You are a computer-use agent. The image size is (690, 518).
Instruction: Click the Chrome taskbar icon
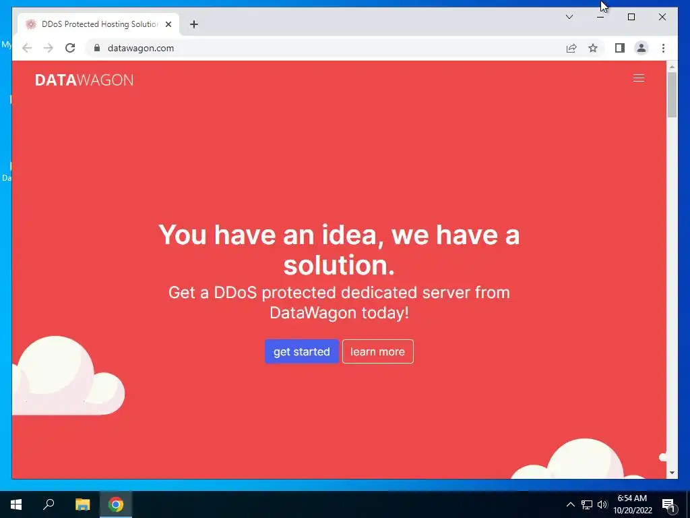(x=116, y=505)
